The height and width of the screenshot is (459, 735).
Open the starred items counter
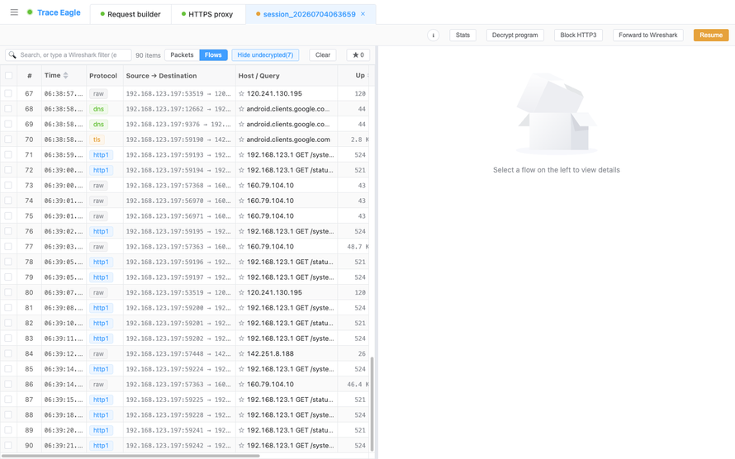pyautogui.click(x=358, y=54)
